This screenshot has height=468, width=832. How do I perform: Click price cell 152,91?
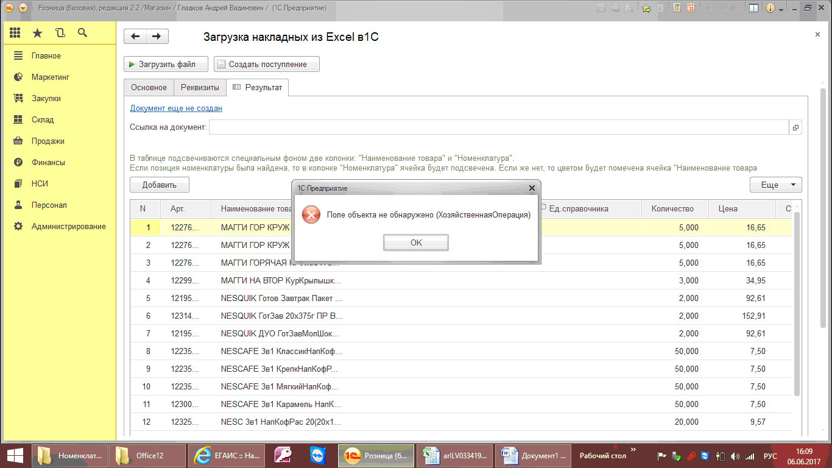(743, 316)
